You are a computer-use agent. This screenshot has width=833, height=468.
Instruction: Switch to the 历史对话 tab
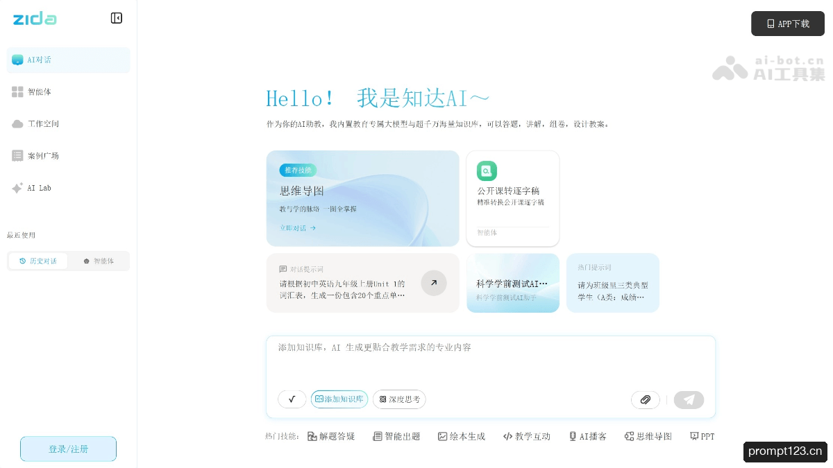point(38,261)
